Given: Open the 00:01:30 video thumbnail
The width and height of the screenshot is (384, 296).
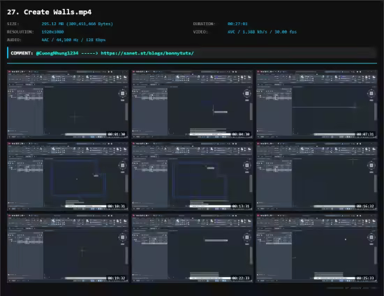Looking at the screenshot, I should click(68, 104).
